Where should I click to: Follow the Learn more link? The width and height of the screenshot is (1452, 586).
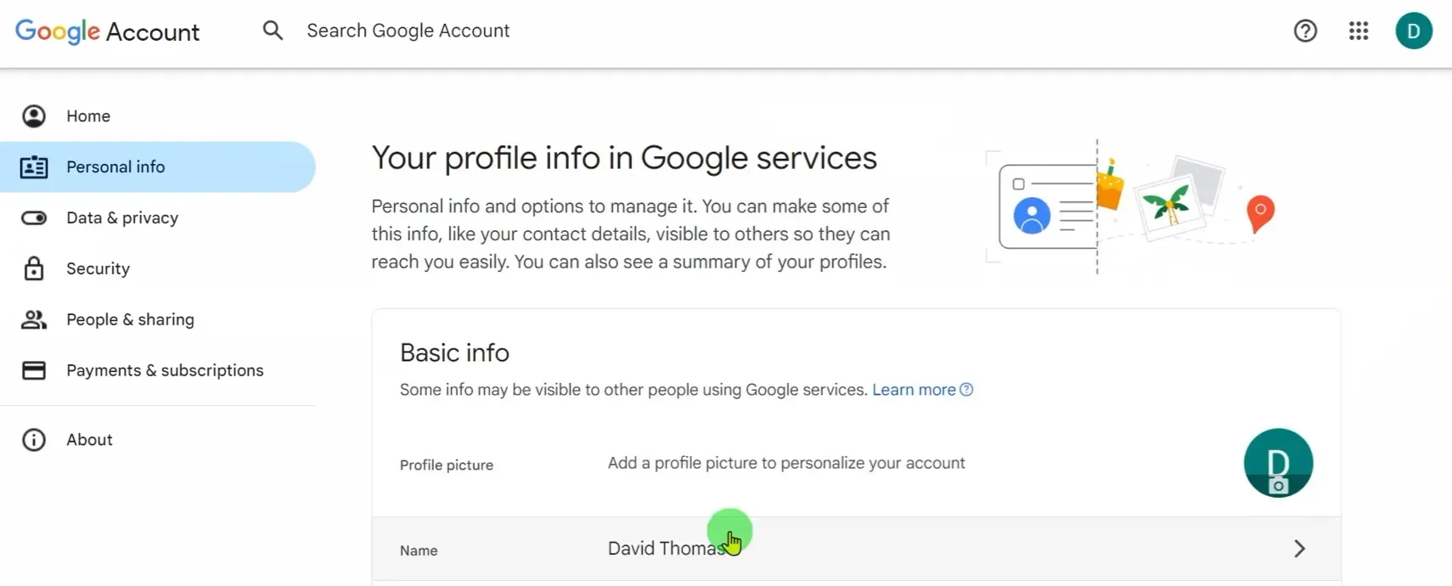914,390
